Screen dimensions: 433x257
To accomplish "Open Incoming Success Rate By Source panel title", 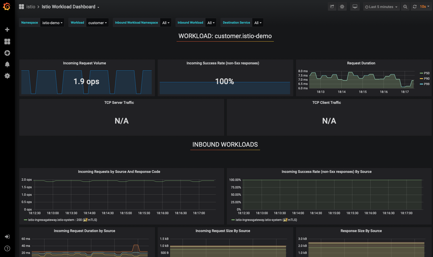I will [x=327, y=172].
